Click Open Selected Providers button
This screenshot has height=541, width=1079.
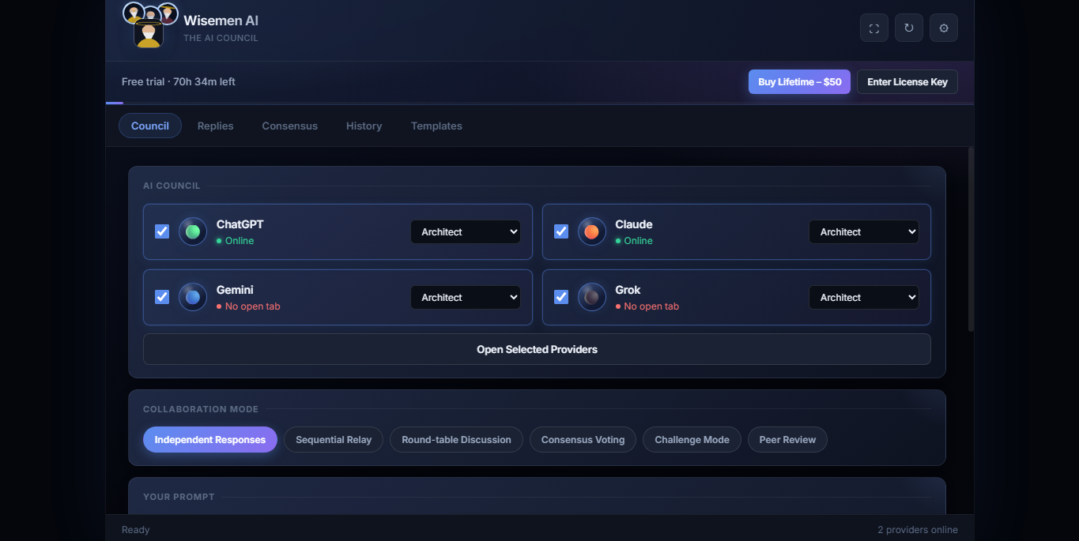[537, 349]
